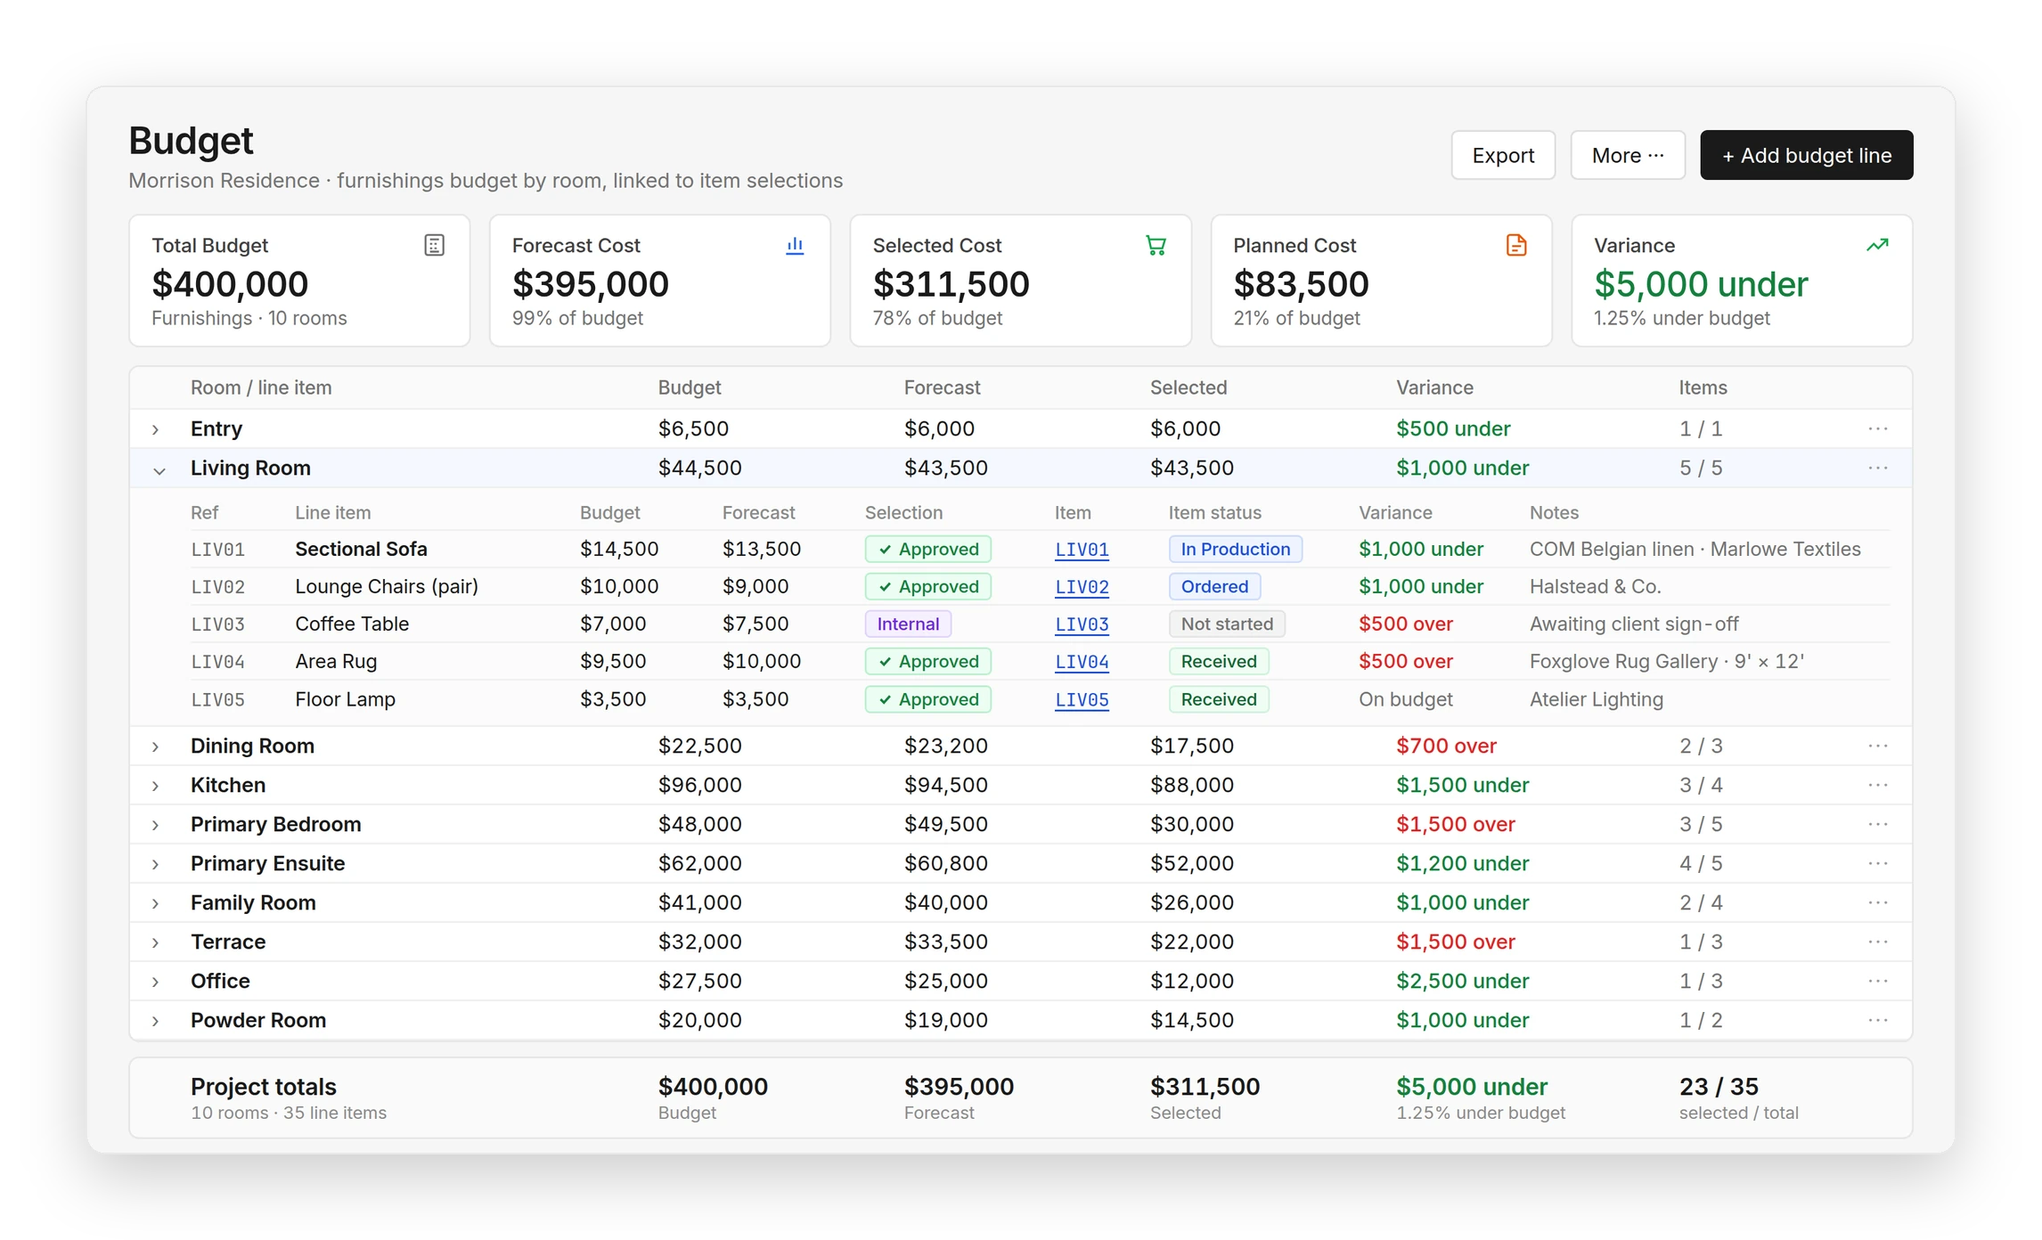Open the LIV01 item link
The image size is (2042, 1240).
click(1082, 550)
